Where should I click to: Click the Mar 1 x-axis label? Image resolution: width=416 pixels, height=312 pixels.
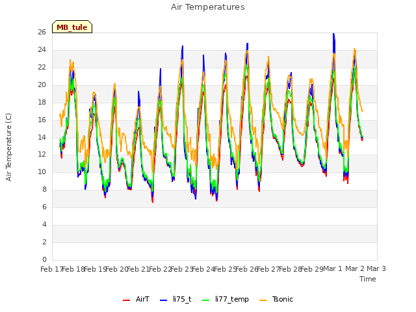(x=333, y=268)
